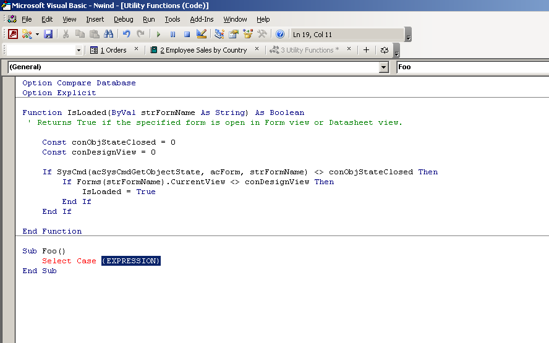
Task: Click the plus button on tab toolbar
Action: (x=366, y=50)
